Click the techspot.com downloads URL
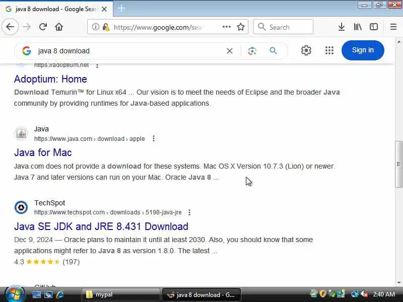The image size is (403, 302). (x=108, y=212)
